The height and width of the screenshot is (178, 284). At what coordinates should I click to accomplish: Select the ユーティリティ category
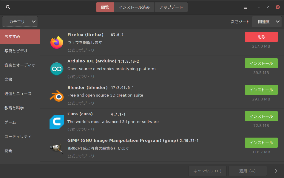(x=20, y=136)
